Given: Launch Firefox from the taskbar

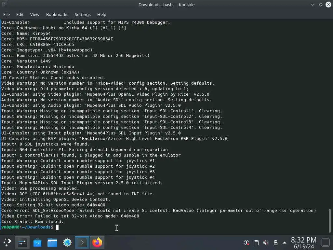Looking at the screenshot, I should point(97,242).
